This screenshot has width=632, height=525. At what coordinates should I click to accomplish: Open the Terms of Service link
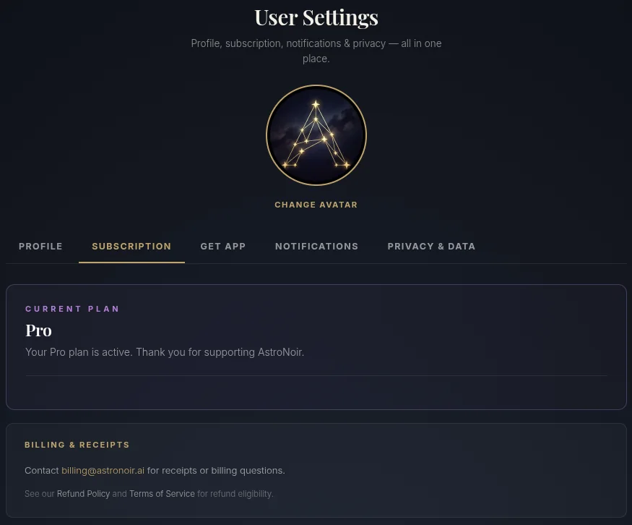point(162,493)
